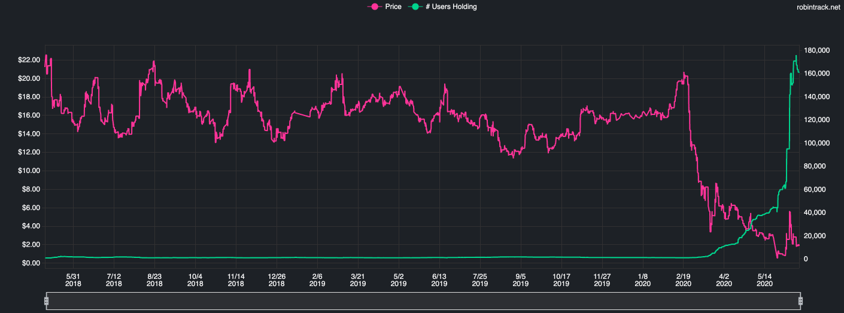Screen dimensions: 844x313
Task: Click the 120,000 users axis label
Action: 817,120
